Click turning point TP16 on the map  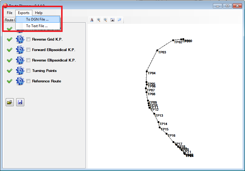pyautogui.click(x=167, y=134)
